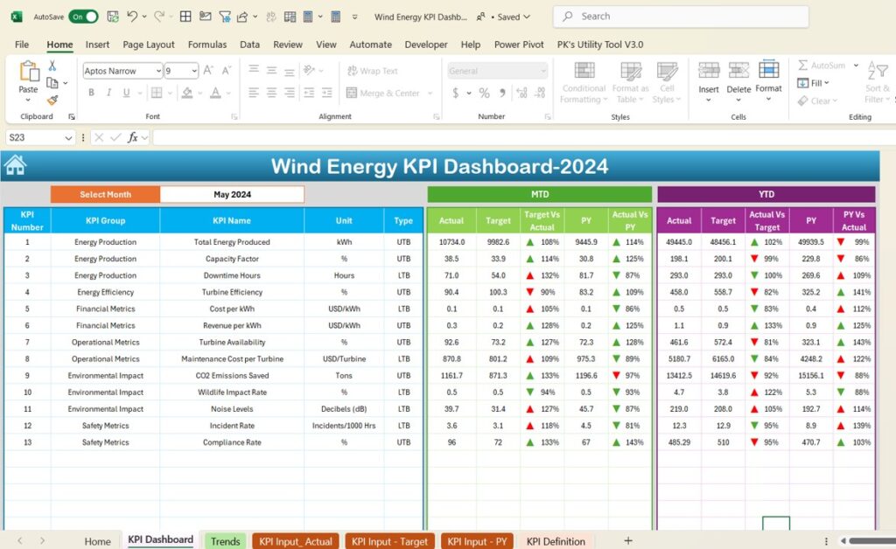Open the font size dropdown
Screen dimensions: 896x549
194,71
